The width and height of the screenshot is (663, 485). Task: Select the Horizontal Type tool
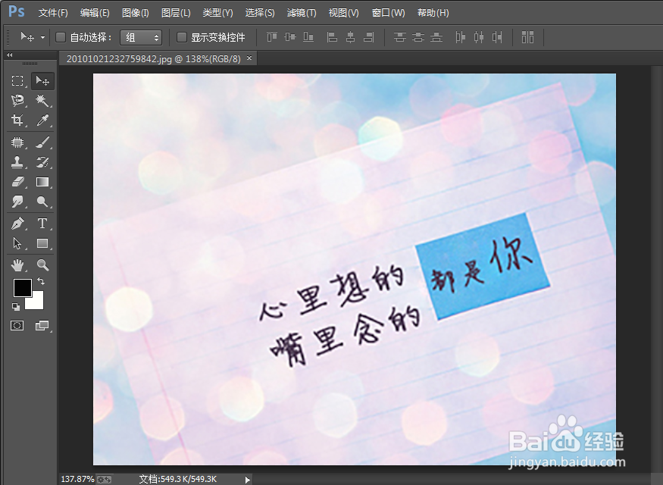pos(42,224)
